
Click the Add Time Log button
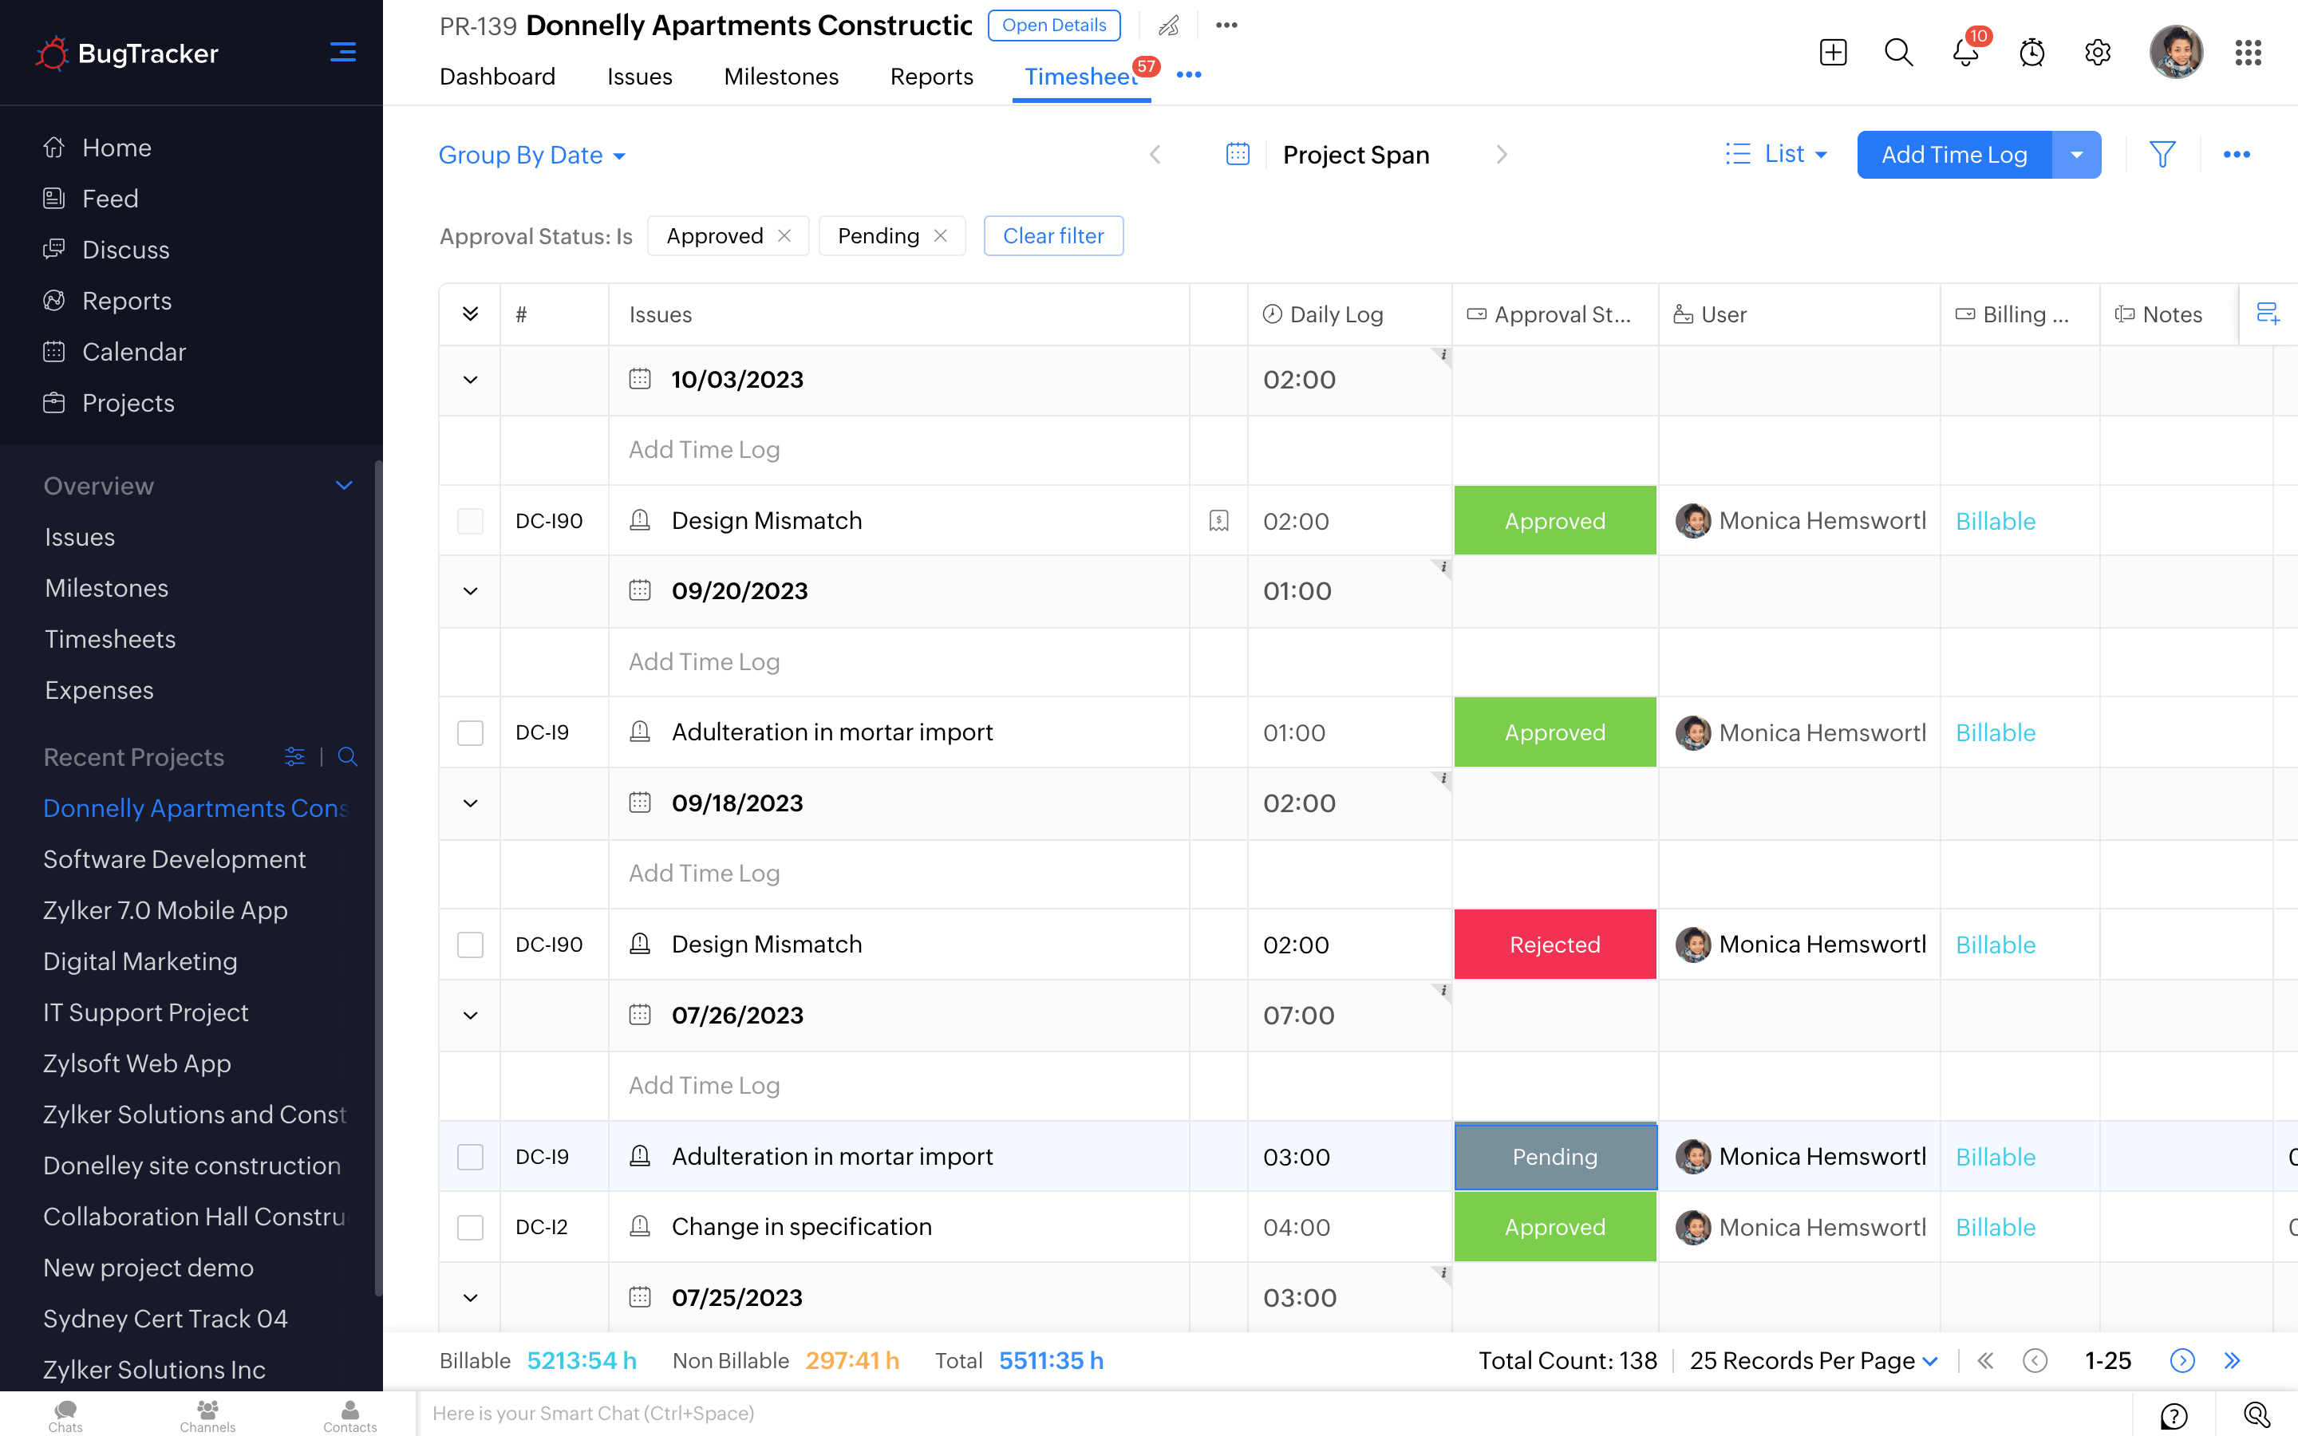1953,155
